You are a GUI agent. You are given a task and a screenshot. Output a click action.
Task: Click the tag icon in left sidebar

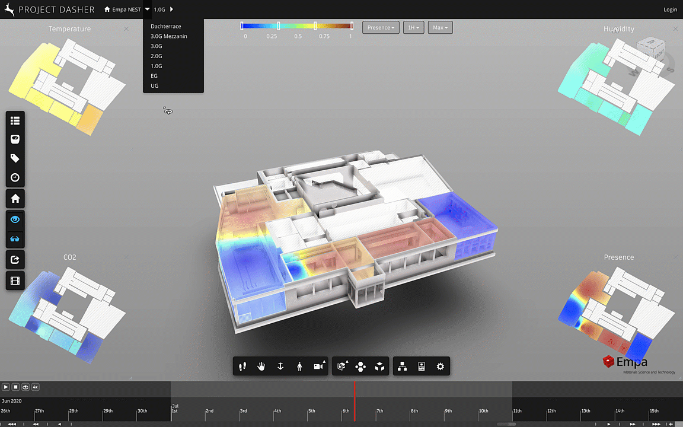coord(15,158)
